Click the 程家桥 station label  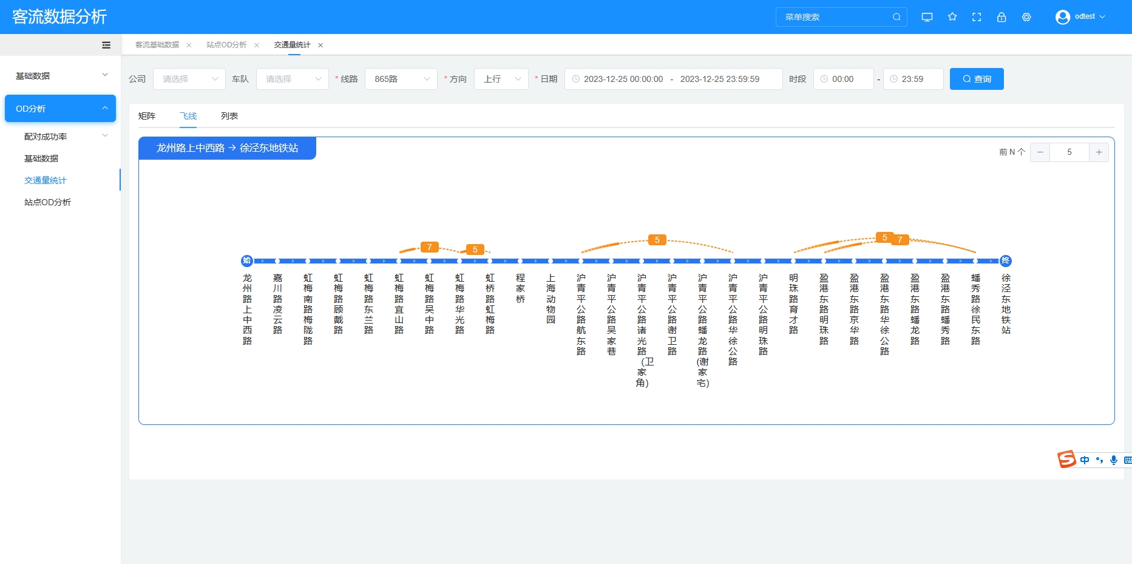tap(520, 288)
